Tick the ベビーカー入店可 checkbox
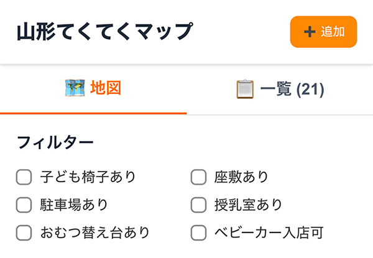Image resolution: width=373 pixels, height=258 pixels. [198, 233]
